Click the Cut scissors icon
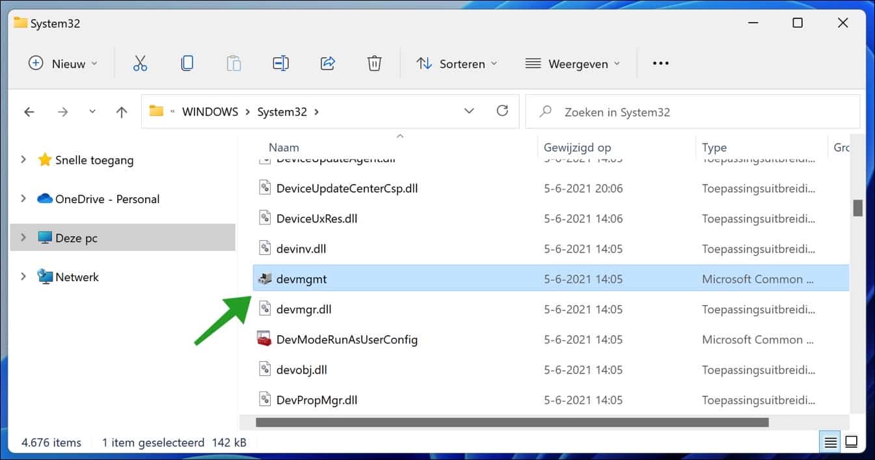 [x=140, y=63]
